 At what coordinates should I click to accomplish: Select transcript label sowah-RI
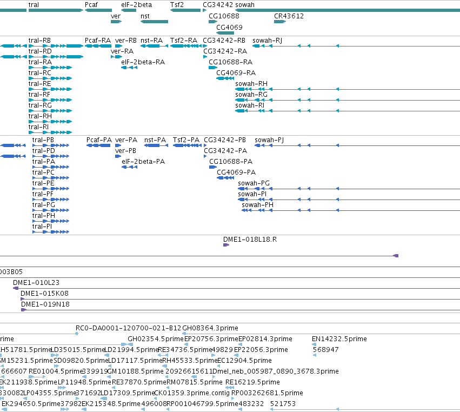tap(250, 105)
